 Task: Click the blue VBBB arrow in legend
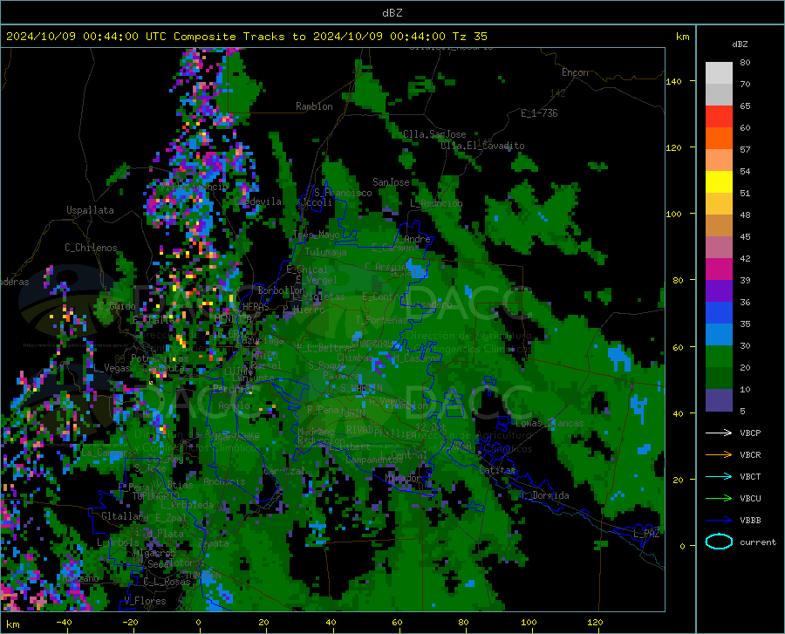click(x=719, y=521)
